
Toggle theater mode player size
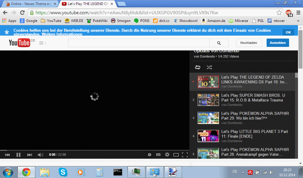click(176, 155)
